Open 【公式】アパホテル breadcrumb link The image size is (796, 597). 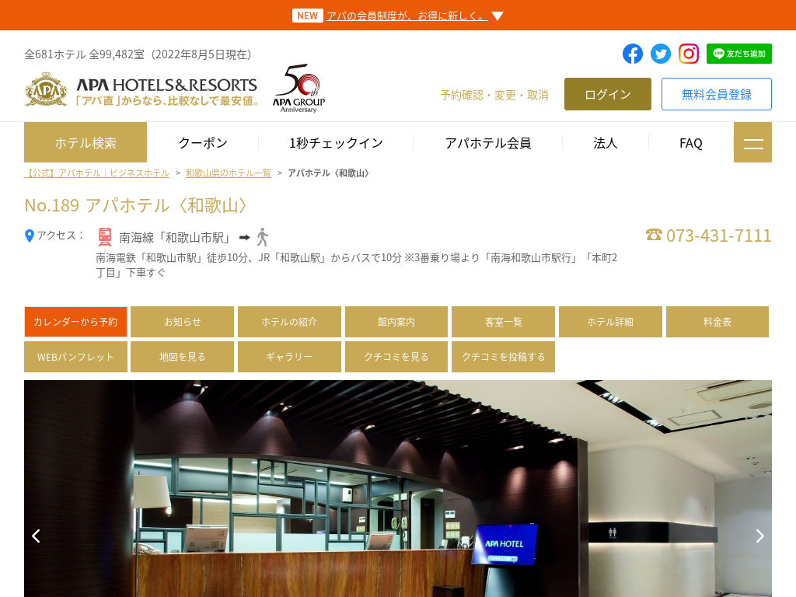coord(96,173)
